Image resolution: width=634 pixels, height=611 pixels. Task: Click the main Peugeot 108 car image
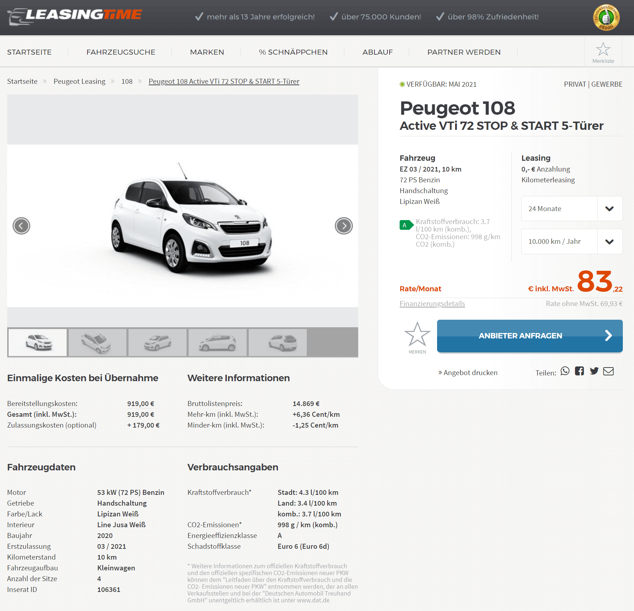pyautogui.click(x=183, y=226)
